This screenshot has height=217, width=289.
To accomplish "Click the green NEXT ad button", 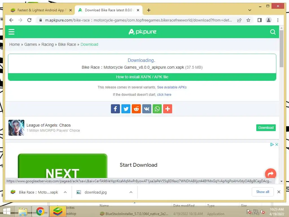I will tap(62, 166).
